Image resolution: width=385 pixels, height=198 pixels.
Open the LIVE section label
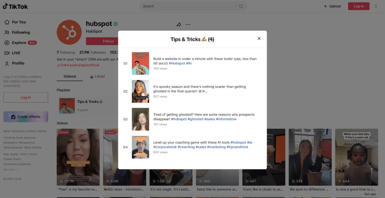click(16, 53)
